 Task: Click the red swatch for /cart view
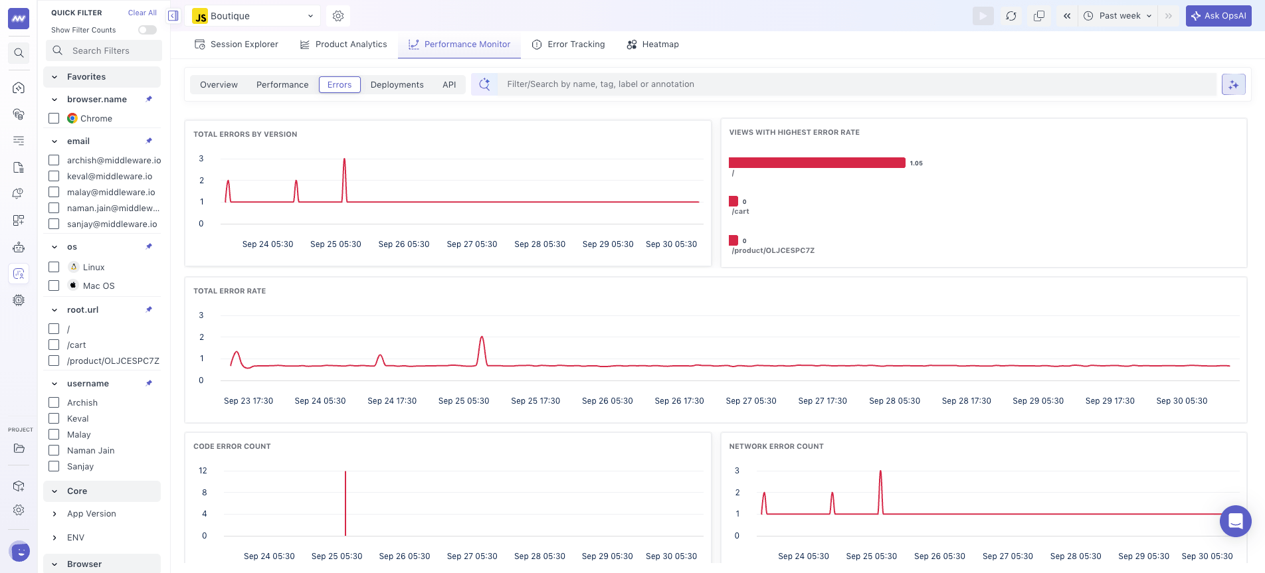(x=733, y=201)
